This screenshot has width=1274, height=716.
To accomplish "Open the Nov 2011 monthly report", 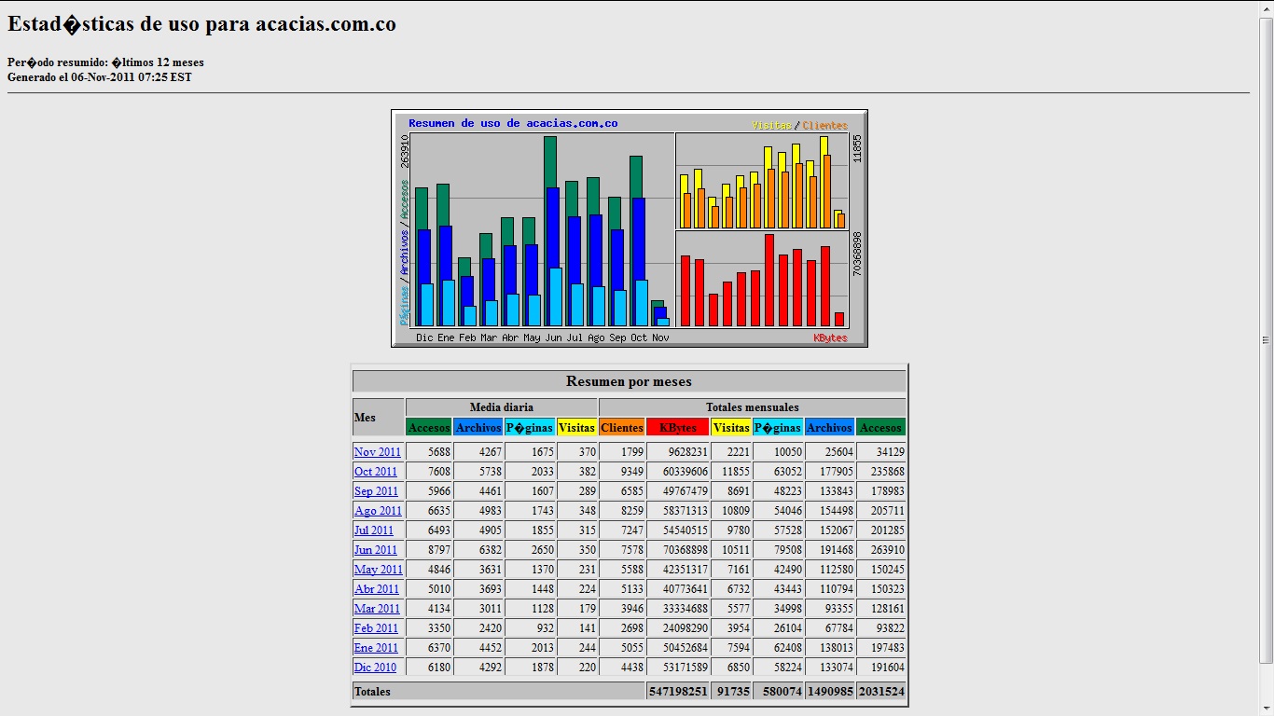I will [377, 452].
